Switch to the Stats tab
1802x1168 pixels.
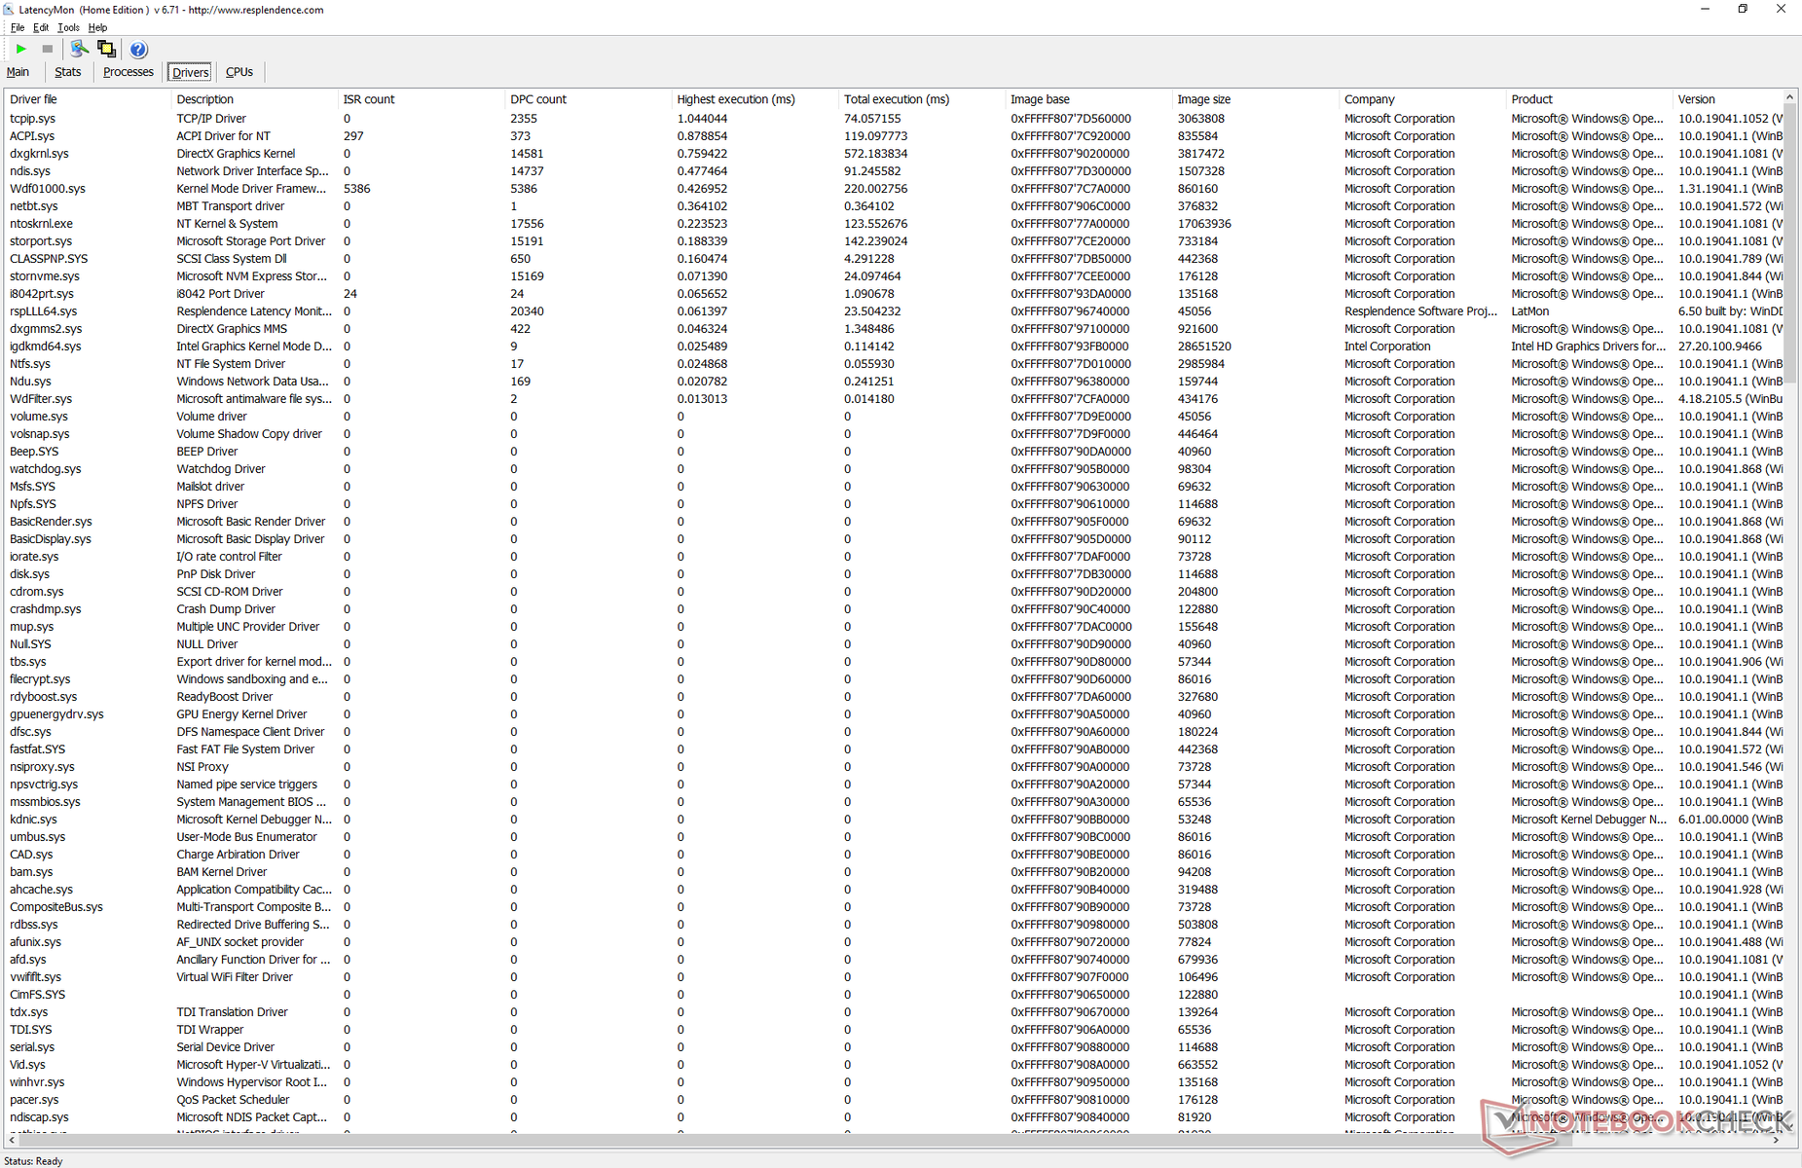click(x=67, y=72)
